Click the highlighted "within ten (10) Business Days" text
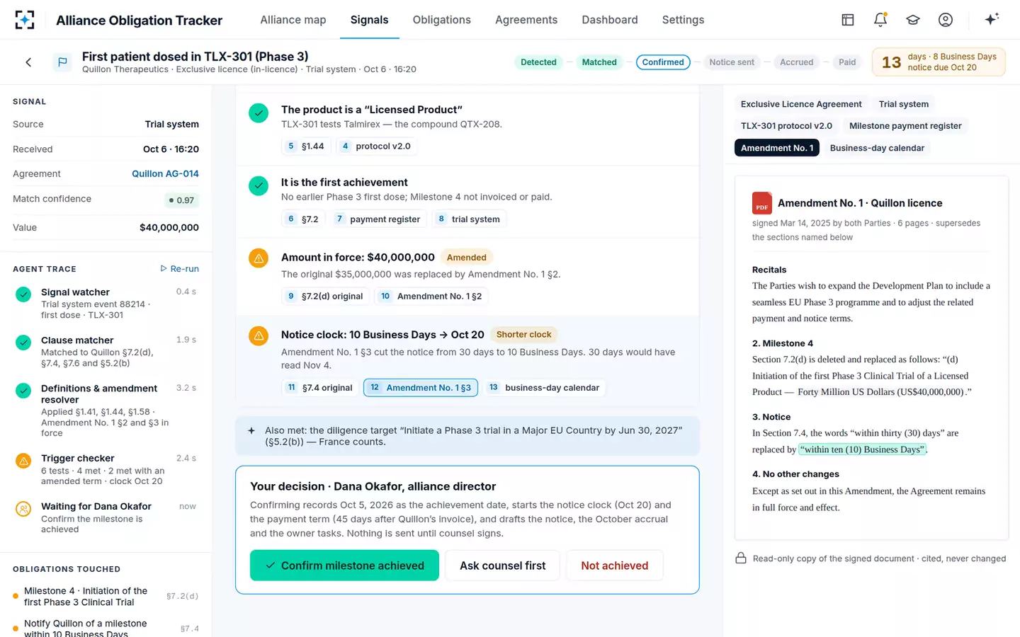Screen dimensions: 1020x637 pyautogui.click(x=862, y=449)
